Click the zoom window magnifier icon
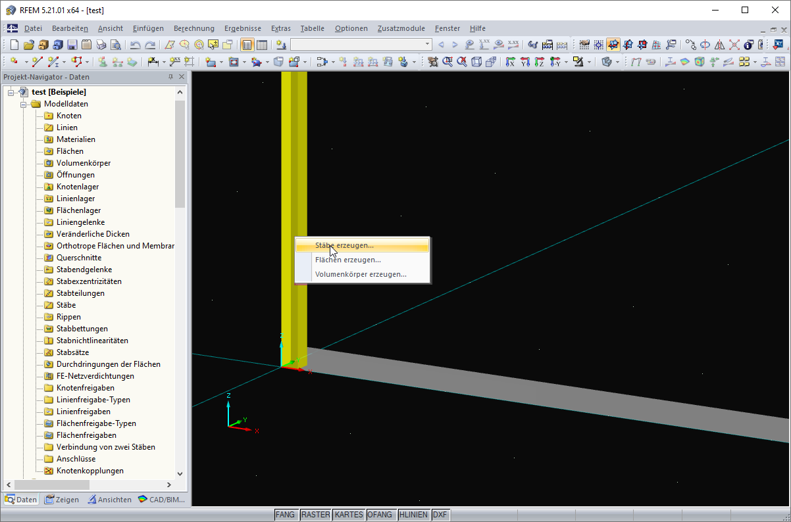This screenshot has width=791, height=522. point(447,61)
